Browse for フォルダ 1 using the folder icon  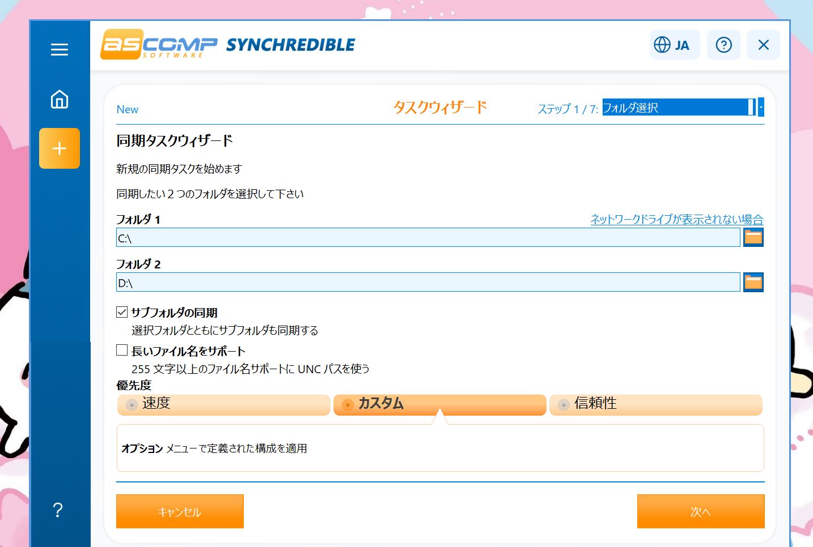pyautogui.click(x=753, y=237)
